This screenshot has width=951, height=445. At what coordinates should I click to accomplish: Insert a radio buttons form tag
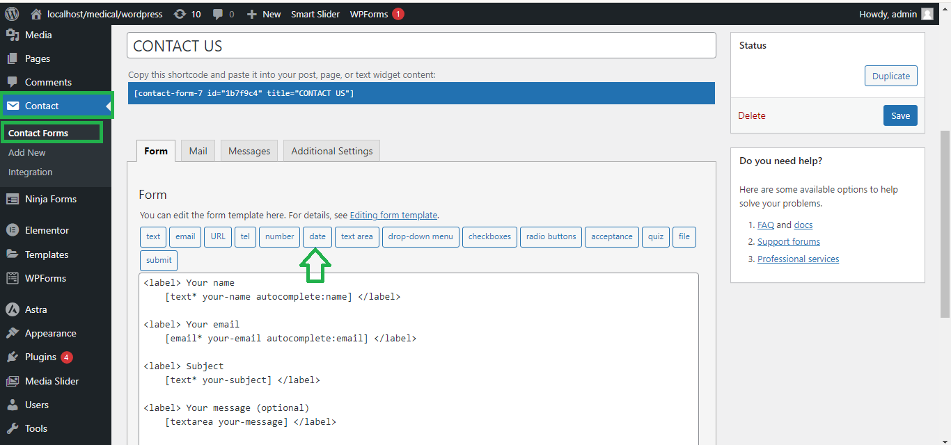[x=551, y=236]
